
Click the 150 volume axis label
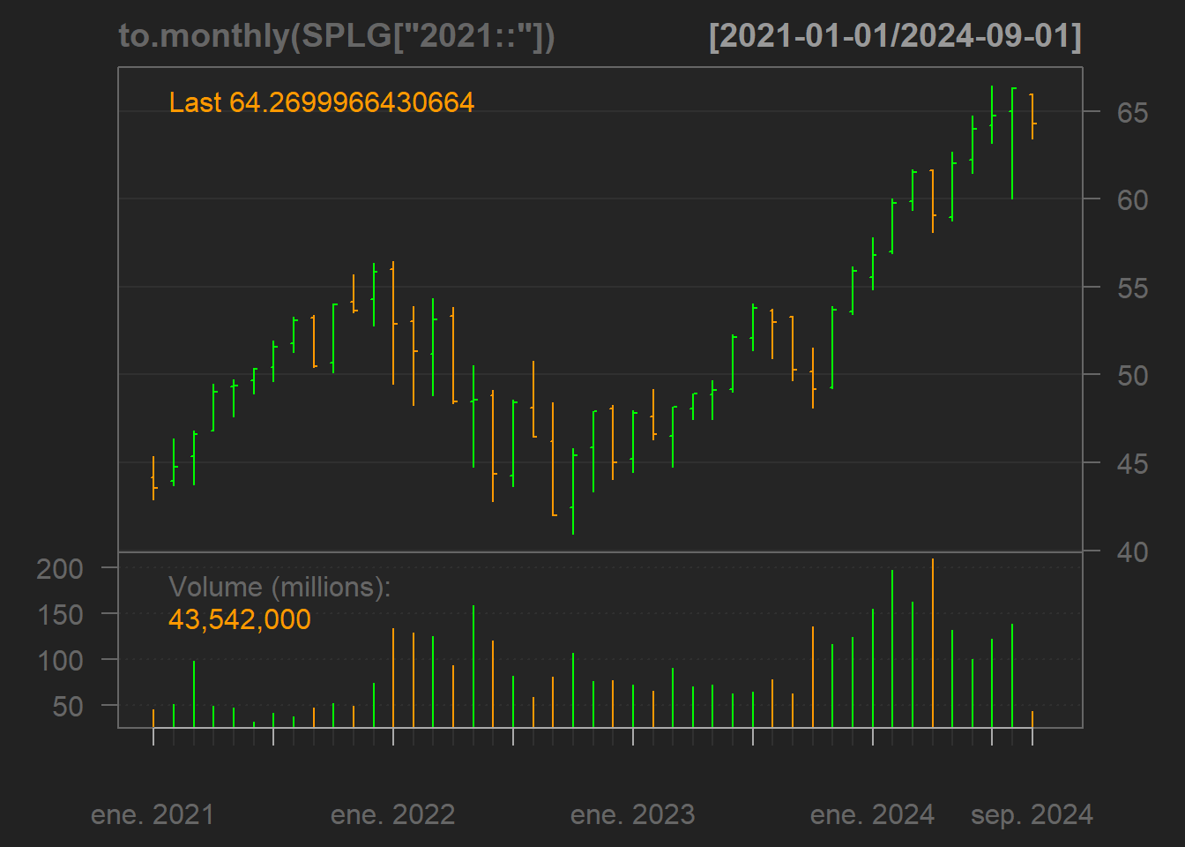[60, 615]
